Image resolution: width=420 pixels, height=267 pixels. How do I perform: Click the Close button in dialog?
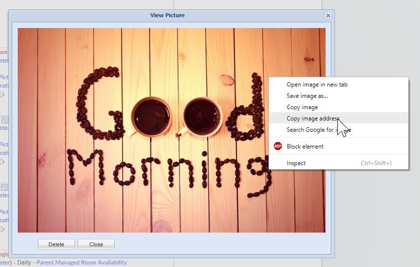pos(96,244)
